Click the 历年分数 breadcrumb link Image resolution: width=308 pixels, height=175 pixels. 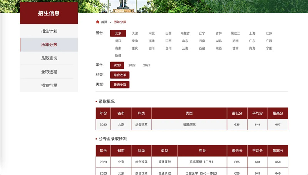coord(120,22)
